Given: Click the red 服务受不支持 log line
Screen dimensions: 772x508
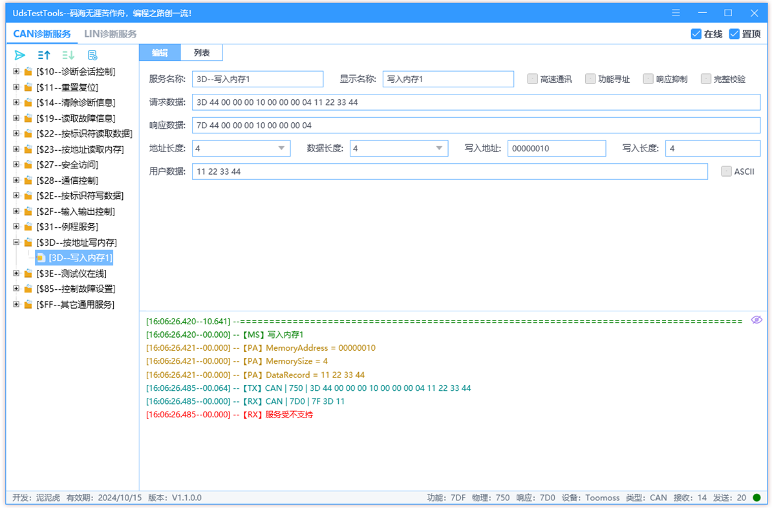Looking at the screenshot, I should (x=230, y=415).
